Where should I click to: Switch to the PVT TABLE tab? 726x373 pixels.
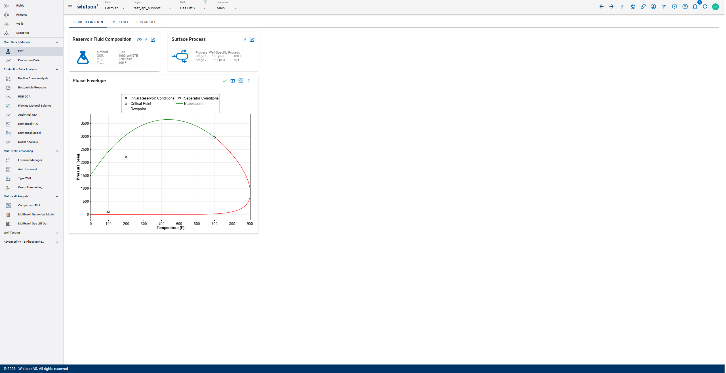[120, 22]
